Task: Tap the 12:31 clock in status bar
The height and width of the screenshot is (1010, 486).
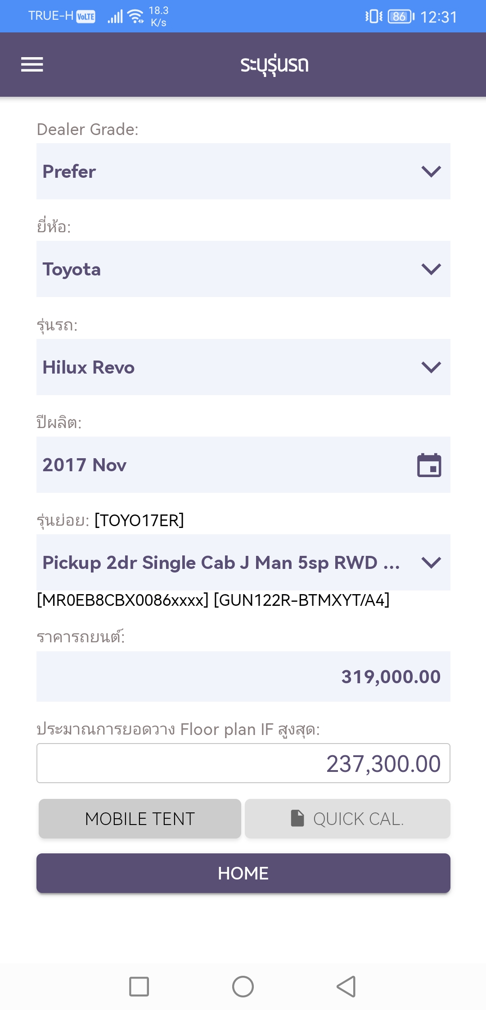Action: [x=438, y=17]
